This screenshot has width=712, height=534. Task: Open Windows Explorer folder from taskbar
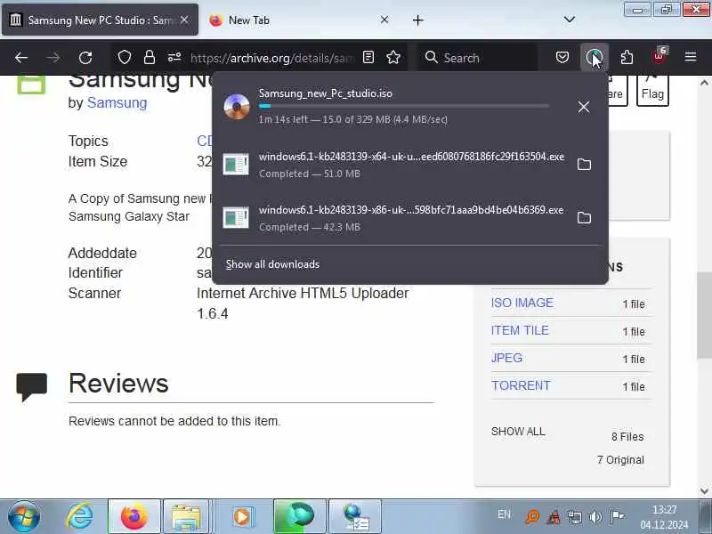(186, 516)
